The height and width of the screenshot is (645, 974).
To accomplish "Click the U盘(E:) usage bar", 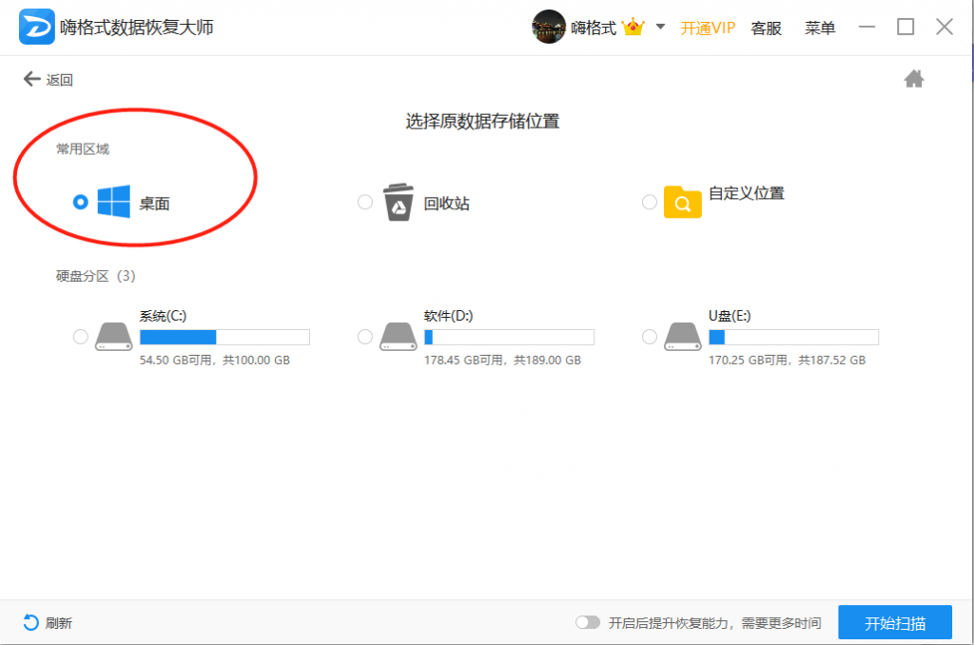I will (793, 338).
